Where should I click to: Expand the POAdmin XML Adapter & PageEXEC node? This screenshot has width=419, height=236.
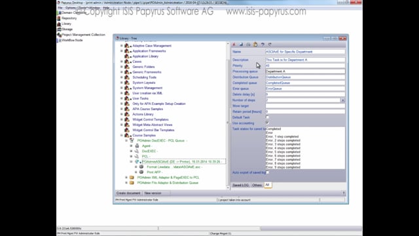pos(126,178)
